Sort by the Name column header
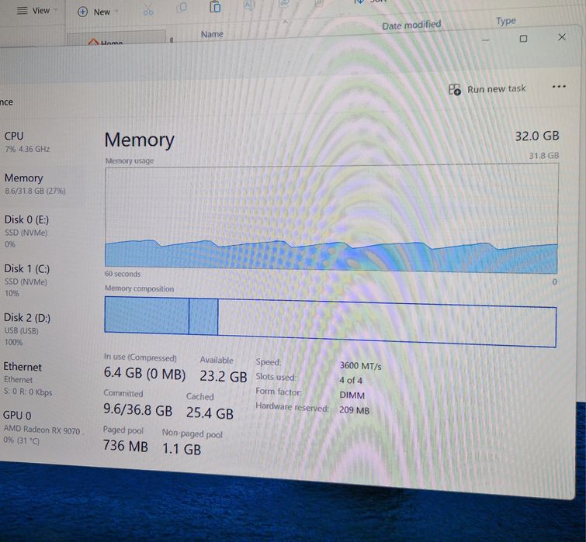This screenshot has width=586, height=542. coord(212,34)
